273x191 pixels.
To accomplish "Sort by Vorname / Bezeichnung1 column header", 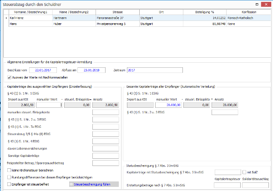I will [x=30, y=12].
